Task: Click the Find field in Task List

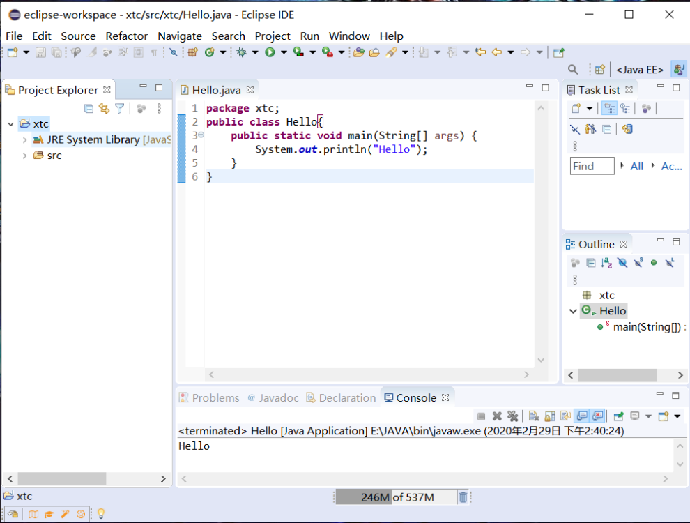Action: [592, 166]
